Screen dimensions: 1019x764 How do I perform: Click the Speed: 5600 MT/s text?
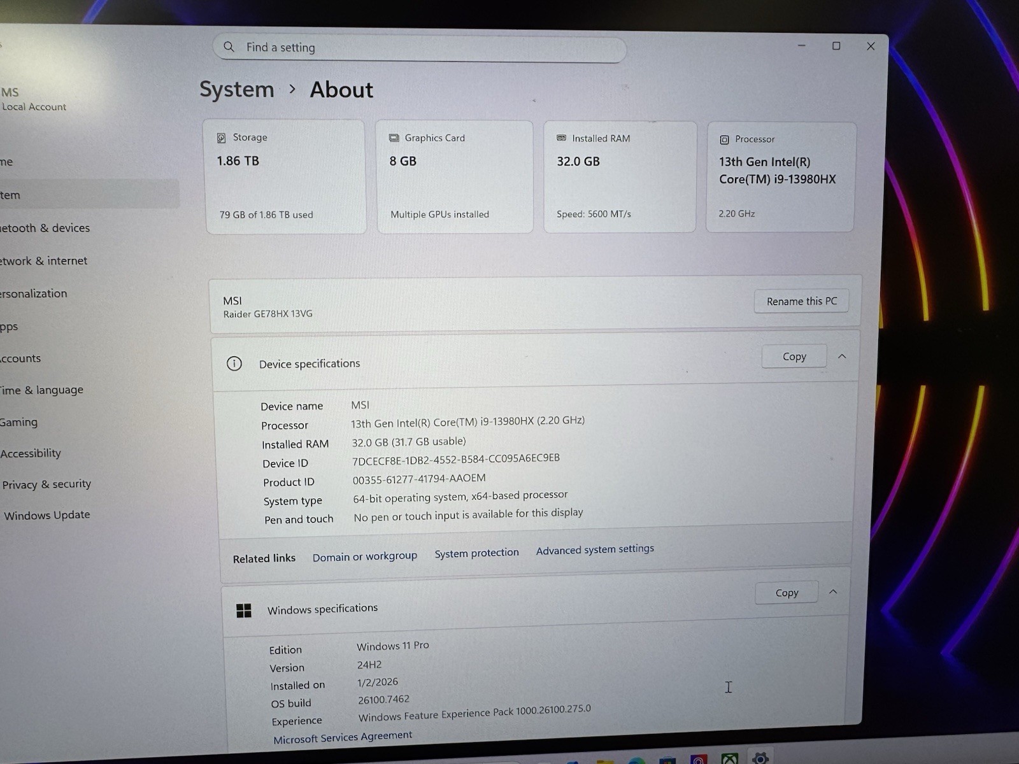tap(594, 214)
